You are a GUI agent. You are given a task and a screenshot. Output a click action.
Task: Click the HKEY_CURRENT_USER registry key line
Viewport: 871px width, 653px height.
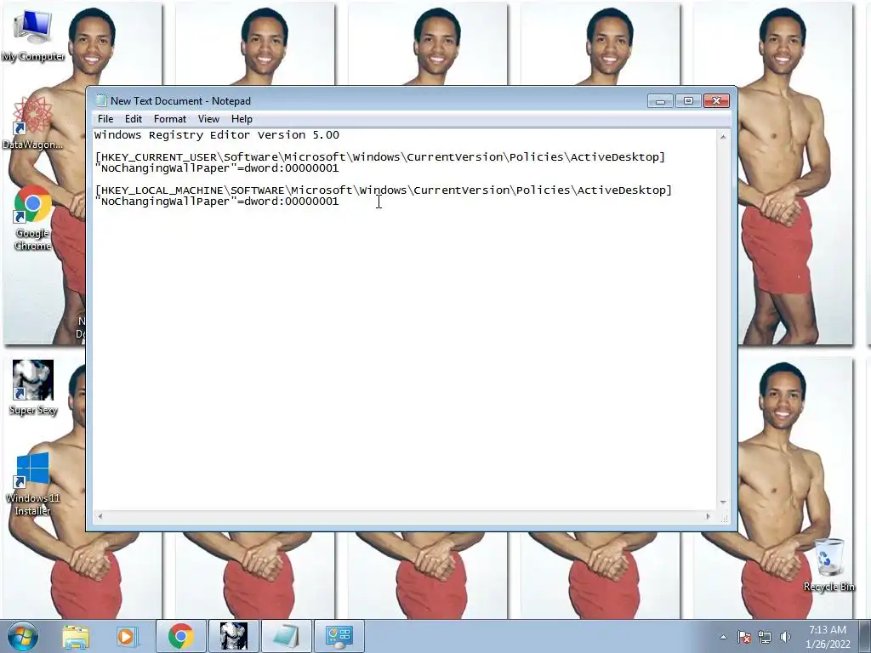tap(380, 157)
